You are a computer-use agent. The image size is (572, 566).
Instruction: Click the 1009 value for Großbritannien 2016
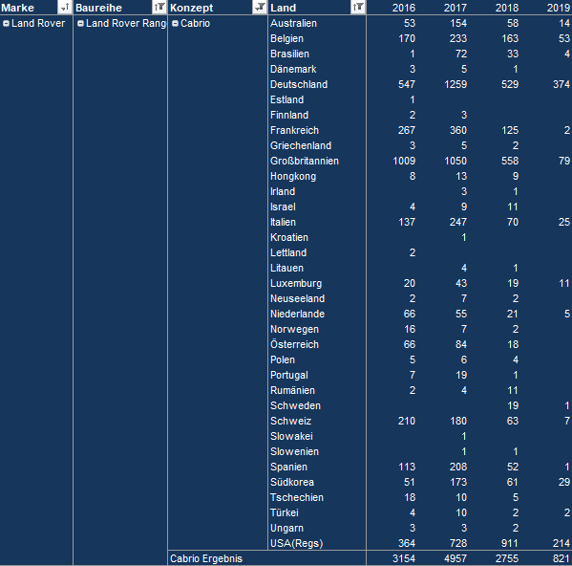point(404,161)
